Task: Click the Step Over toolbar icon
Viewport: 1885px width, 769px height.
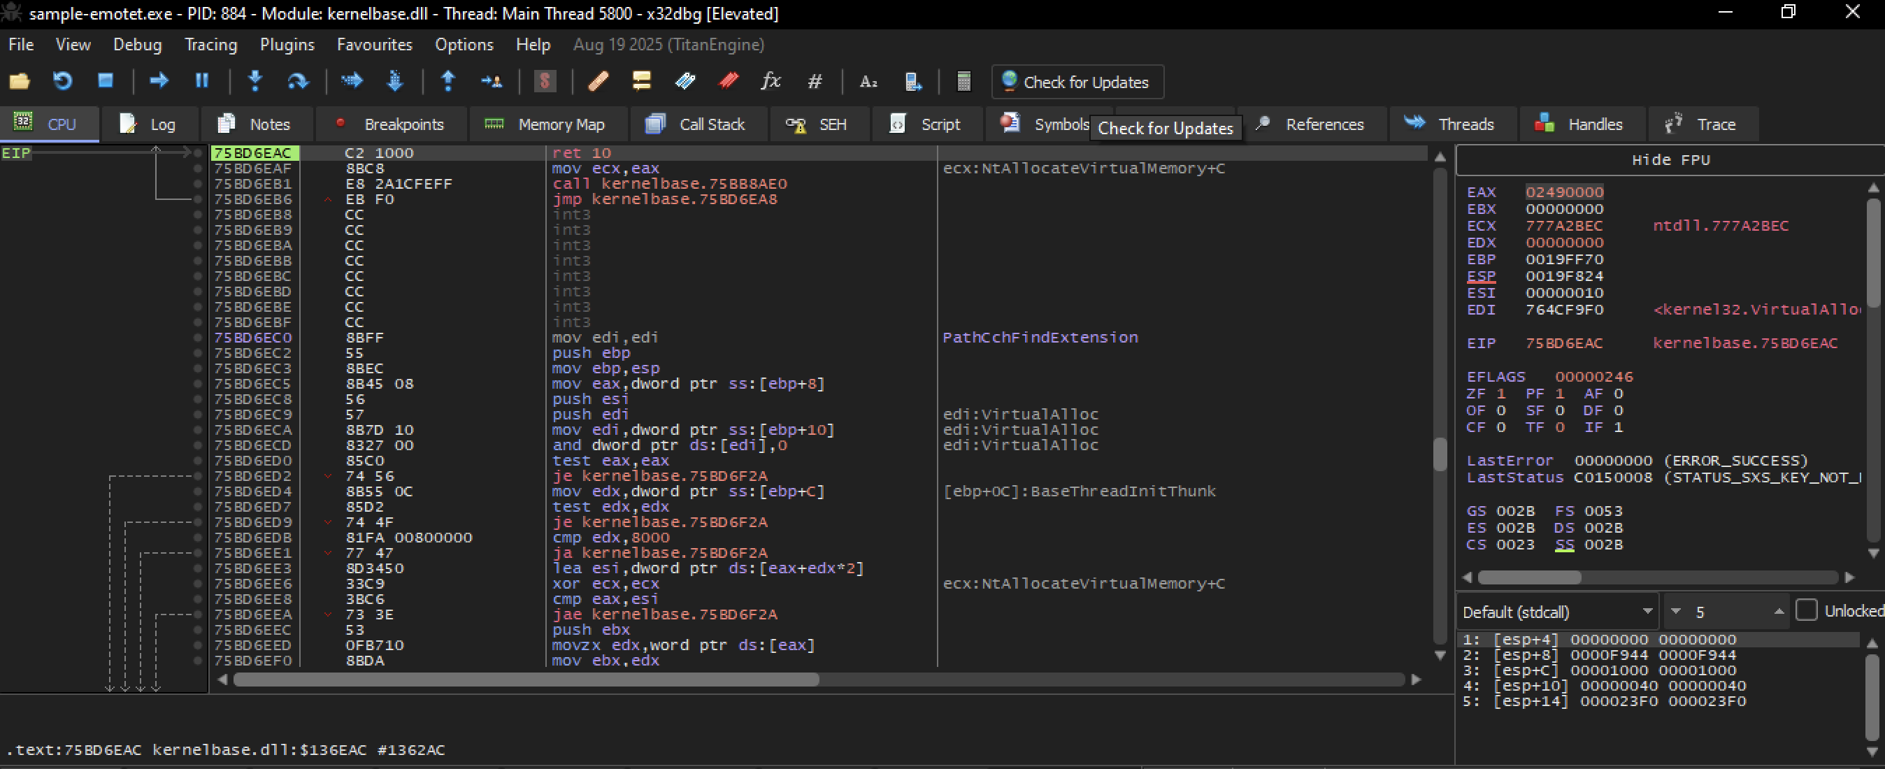Action: [298, 81]
